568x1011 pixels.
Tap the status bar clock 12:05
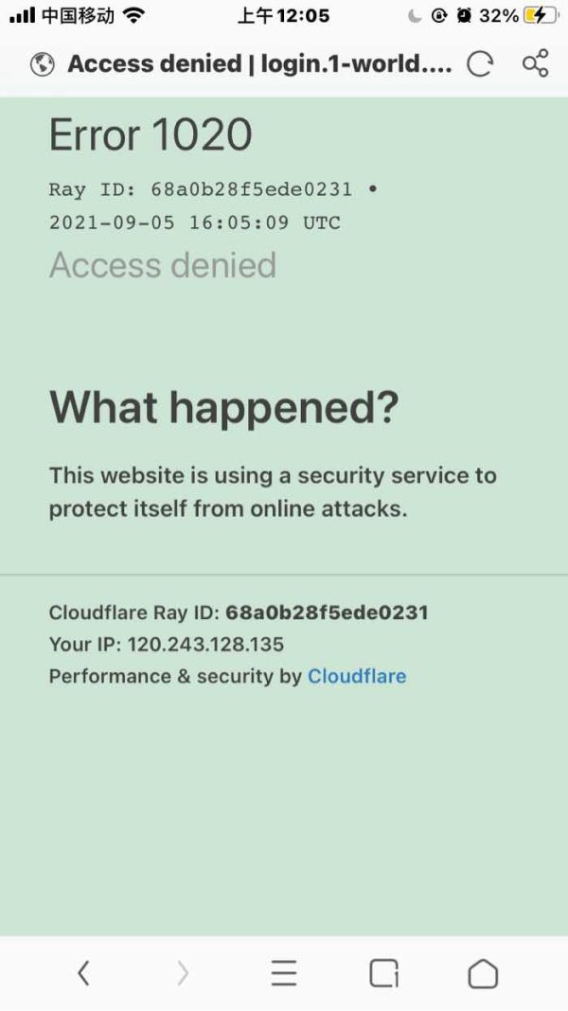pyautogui.click(x=283, y=15)
